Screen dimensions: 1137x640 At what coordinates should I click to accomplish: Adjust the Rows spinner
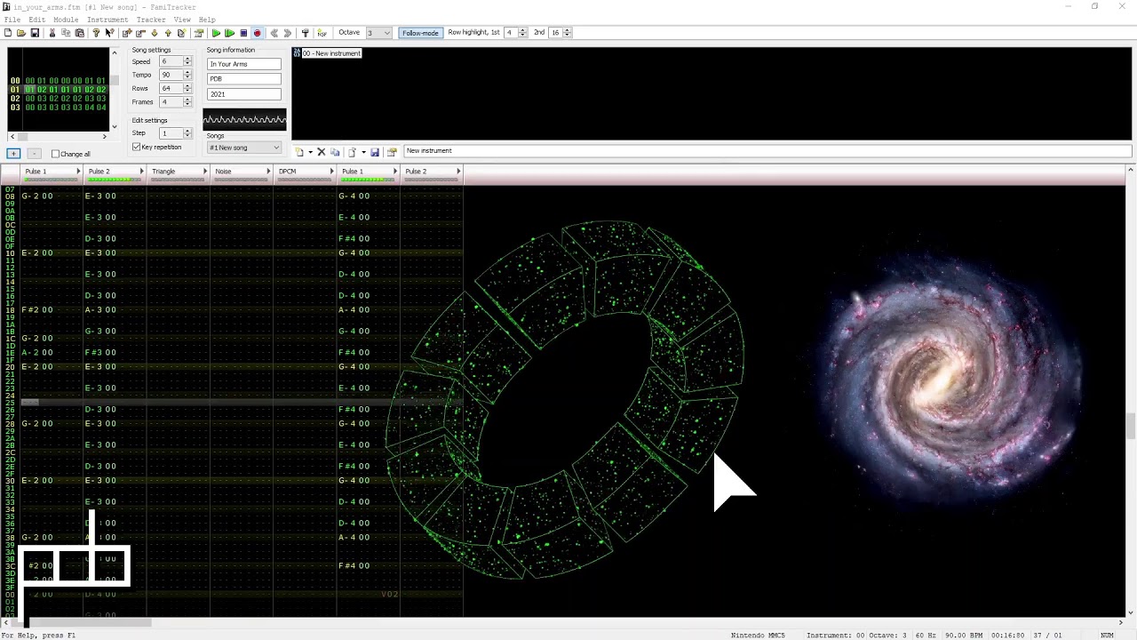(x=187, y=88)
